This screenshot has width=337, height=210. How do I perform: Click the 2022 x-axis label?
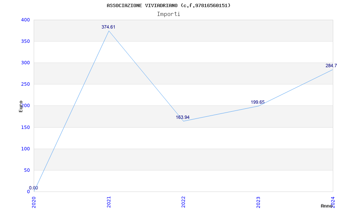click(183, 202)
